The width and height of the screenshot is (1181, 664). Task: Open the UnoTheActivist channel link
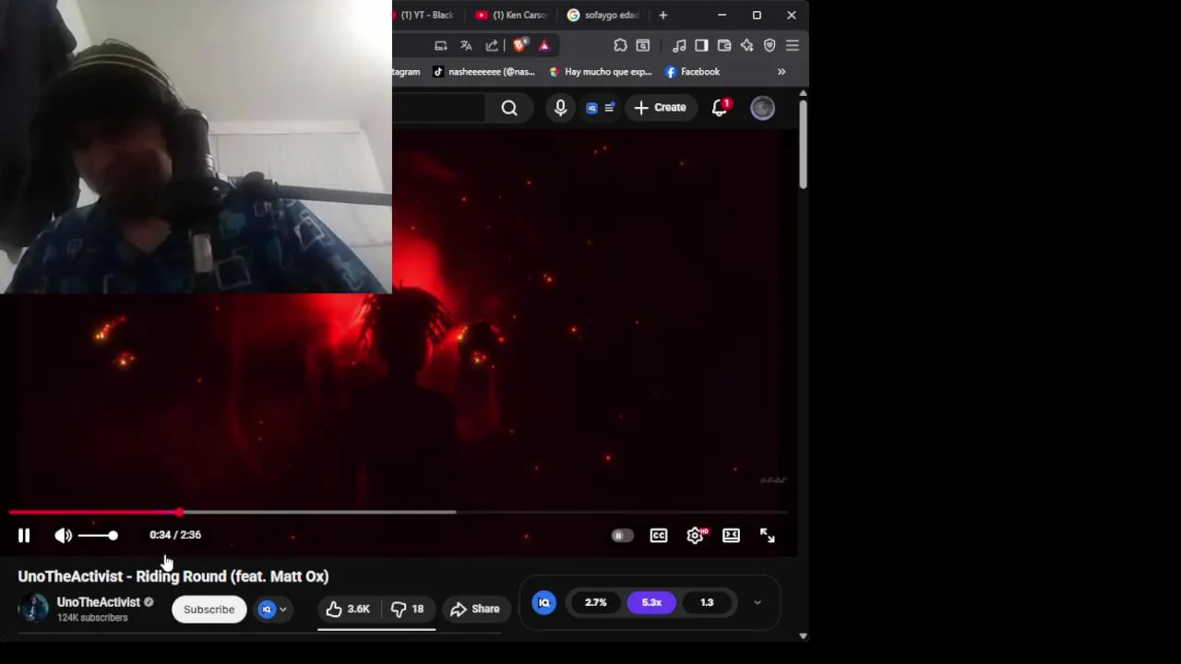(99, 602)
